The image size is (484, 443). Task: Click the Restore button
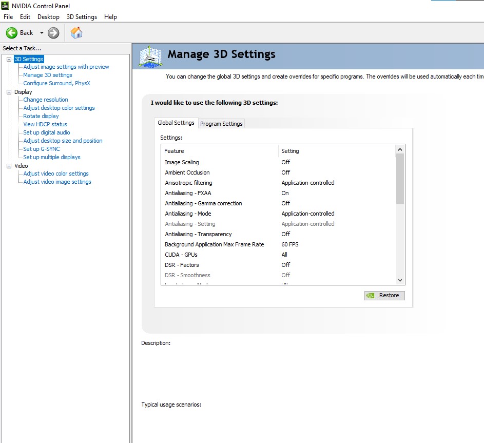[384, 296]
